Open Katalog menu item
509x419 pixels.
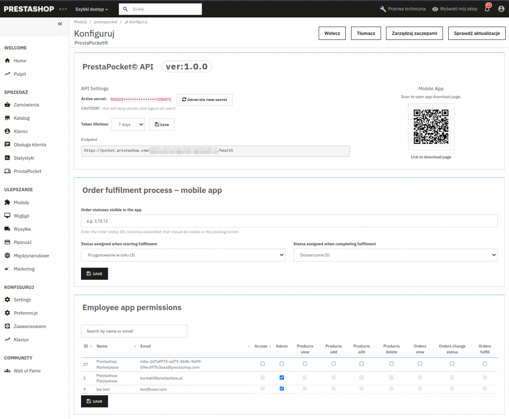click(22, 118)
